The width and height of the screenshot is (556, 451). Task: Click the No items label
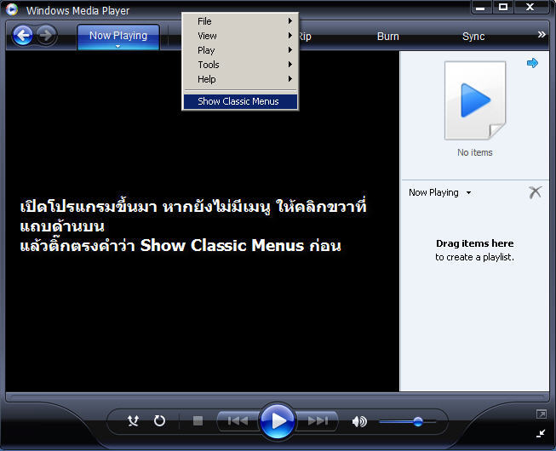pos(475,152)
